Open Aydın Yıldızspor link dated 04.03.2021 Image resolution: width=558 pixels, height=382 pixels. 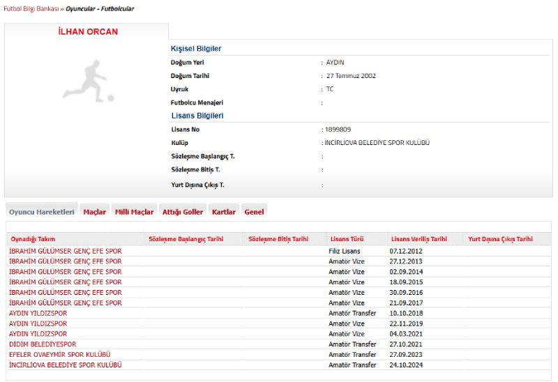pyautogui.click(x=38, y=334)
